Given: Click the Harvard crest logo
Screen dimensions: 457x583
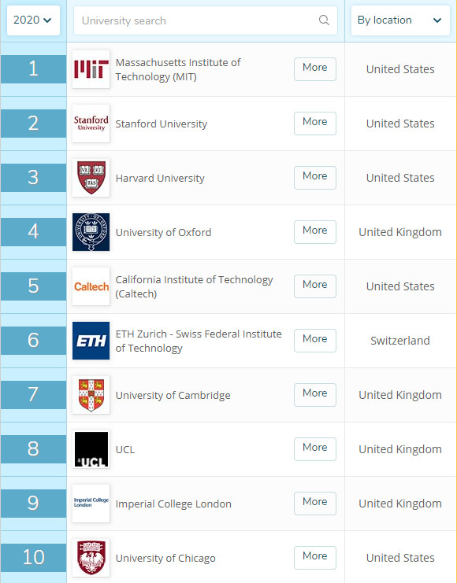Looking at the screenshot, I should point(91,178).
